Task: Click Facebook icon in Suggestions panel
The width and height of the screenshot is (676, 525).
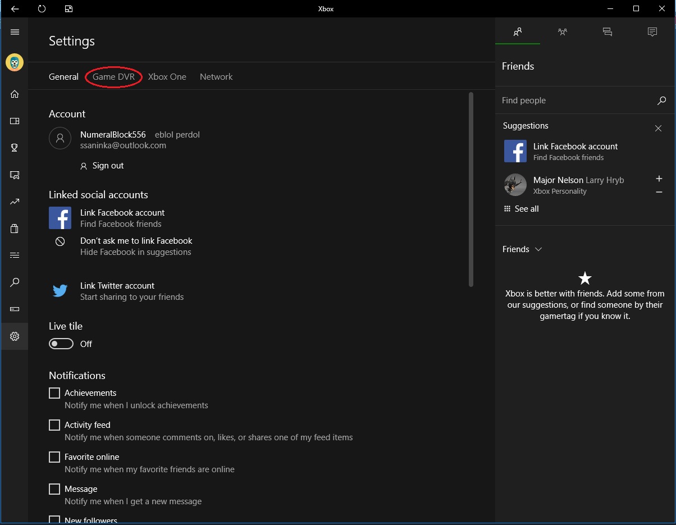Action: pos(515,152)
